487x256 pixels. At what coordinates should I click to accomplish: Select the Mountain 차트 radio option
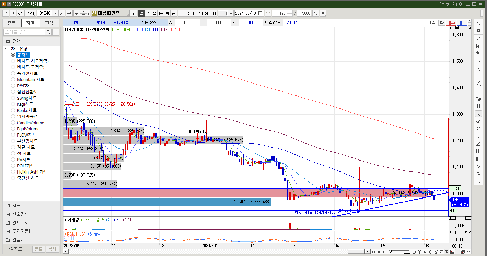click(13, 79)
